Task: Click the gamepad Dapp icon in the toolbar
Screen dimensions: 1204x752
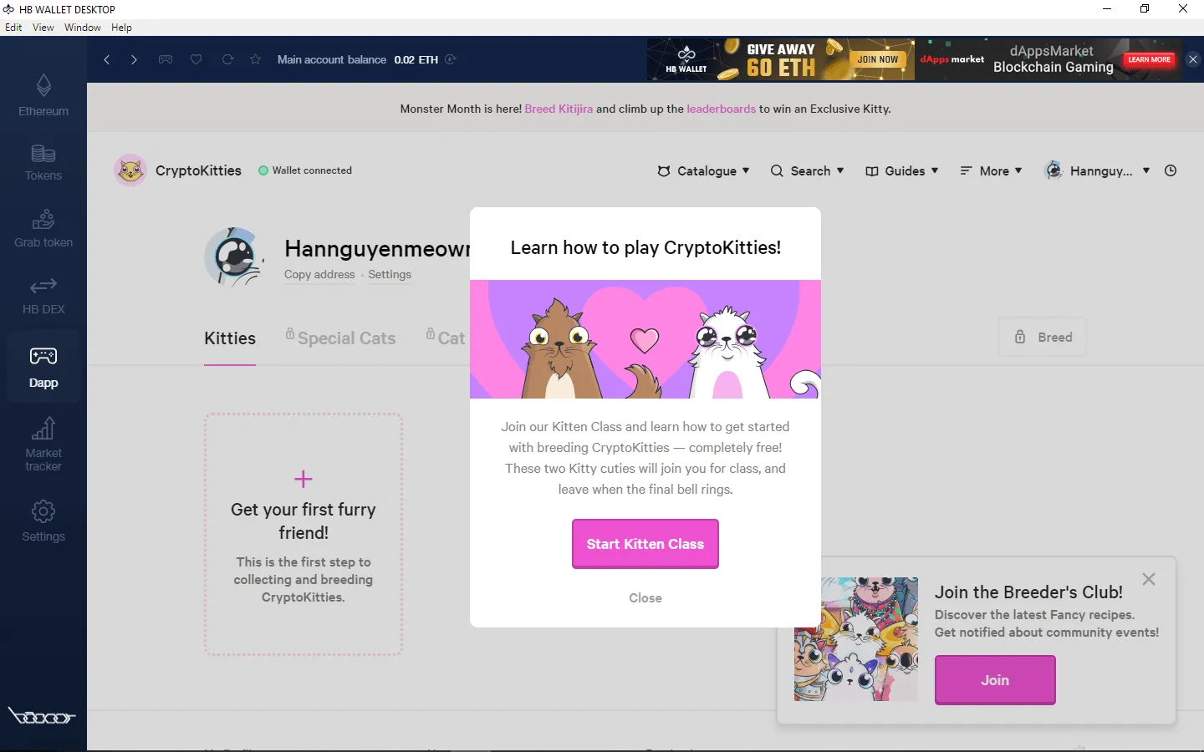Action: pyautogui.click(x=166, y=59)
